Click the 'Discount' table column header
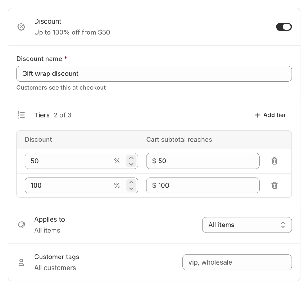 pyautogui.click(x=38, y=140)
